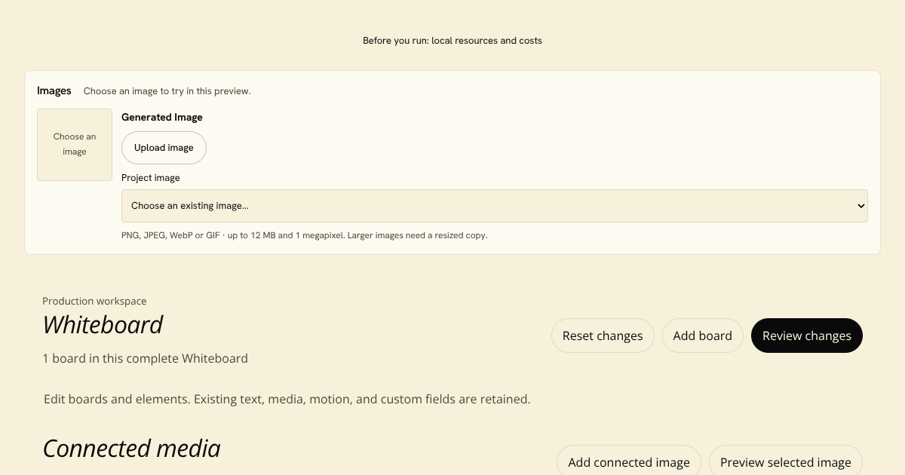The height and width of the screenshot is (475, 905).
Task: Click the Whiteboard heading
Action: [103, 325]
